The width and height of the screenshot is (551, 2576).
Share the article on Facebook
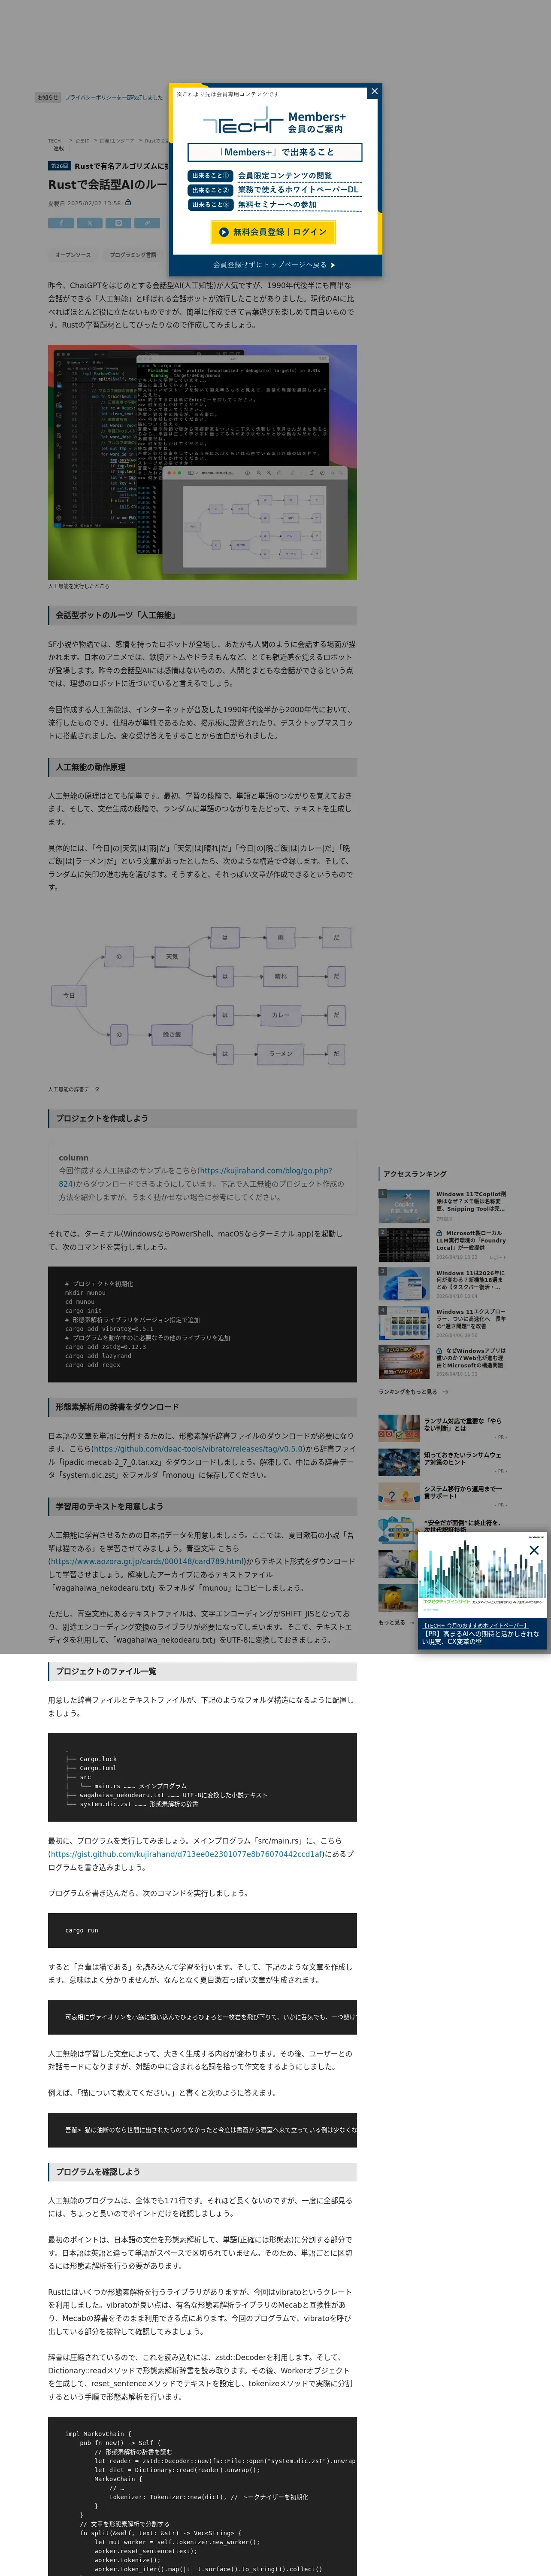click(x=60, y=223)
